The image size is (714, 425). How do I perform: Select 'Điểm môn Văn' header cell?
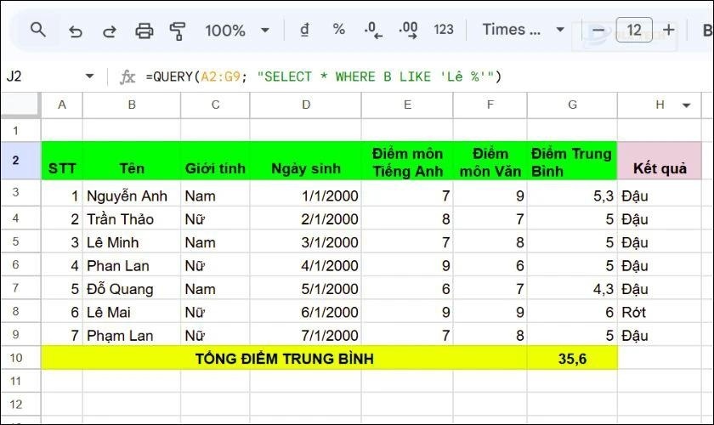pos(490,161)
